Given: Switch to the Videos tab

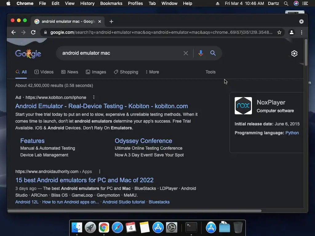Looking at the screenshot, I should (x=44, y=72).
